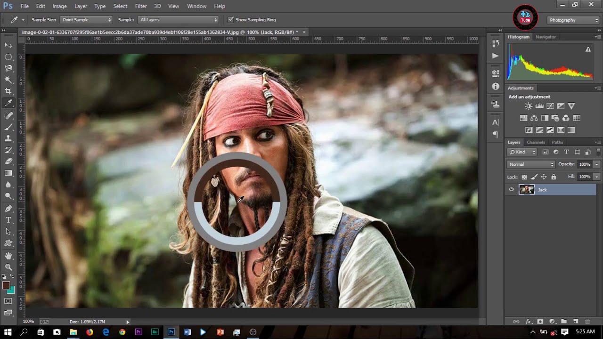Open the Opacity slider dropdown arrow
The image size is (603, 339).
[x=597, y=164]
